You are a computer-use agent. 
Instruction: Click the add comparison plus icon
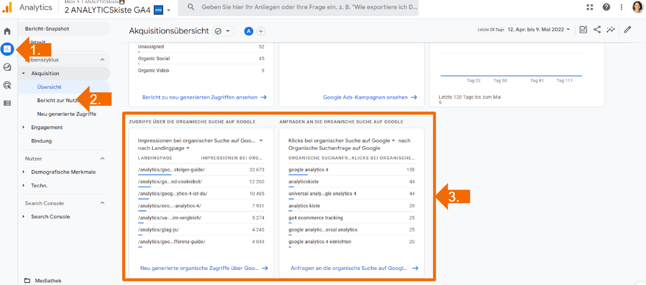[261, 31]
